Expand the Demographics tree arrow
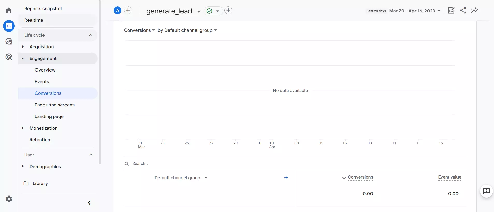This screenshot has width=494, height=212. pyautogui.click(x=23, y=166)
